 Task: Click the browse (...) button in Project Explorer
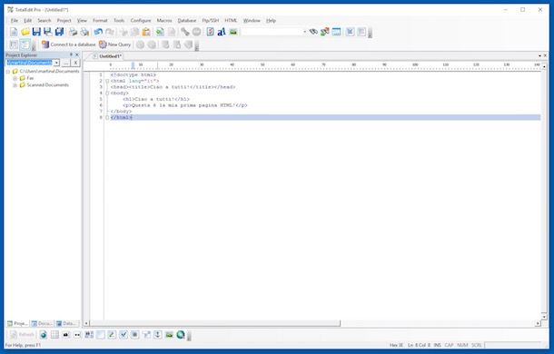(x=65, y=63)
